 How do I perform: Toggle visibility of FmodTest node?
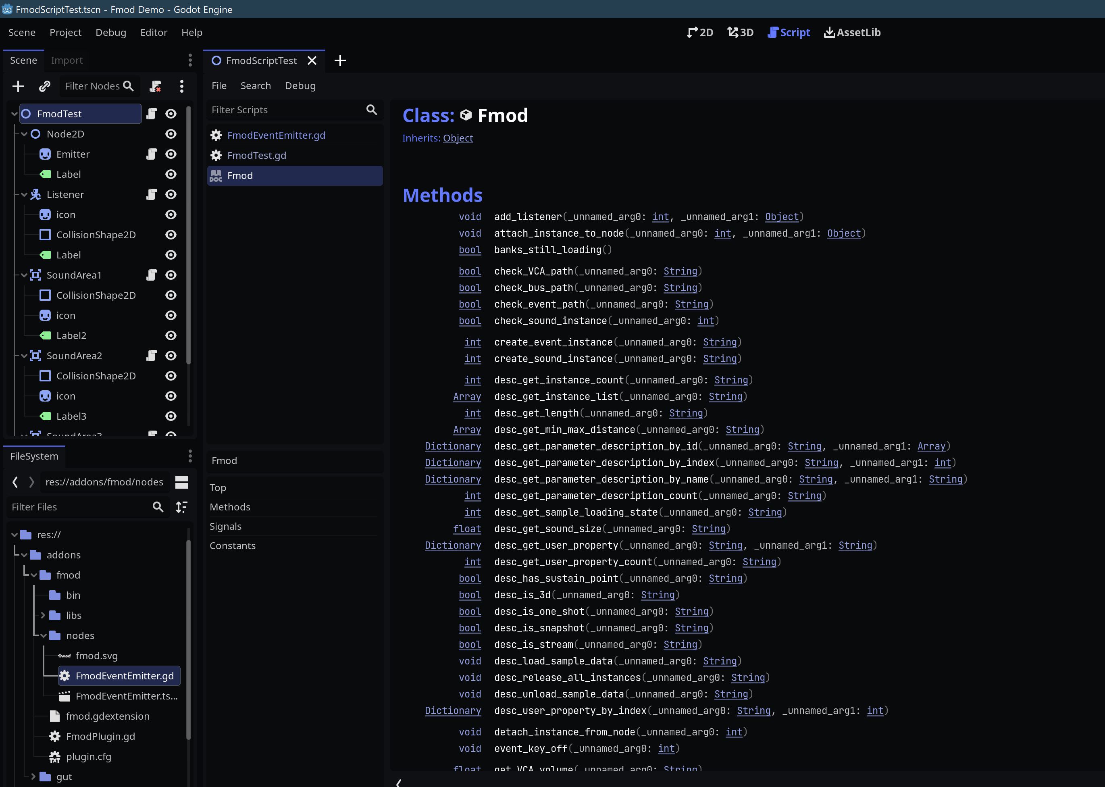(171, 114)
